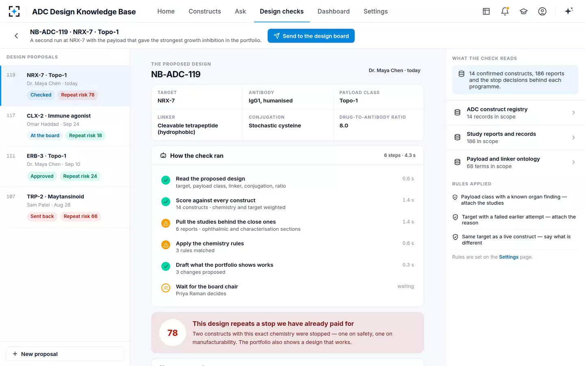This screenshot has height=366, width=585.
Task: Click the green check beside Score against every construct
Action: [166, 202]
